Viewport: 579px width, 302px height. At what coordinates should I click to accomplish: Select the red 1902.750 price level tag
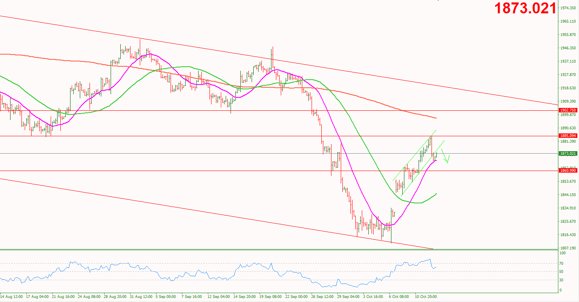(x=568, y=110)
